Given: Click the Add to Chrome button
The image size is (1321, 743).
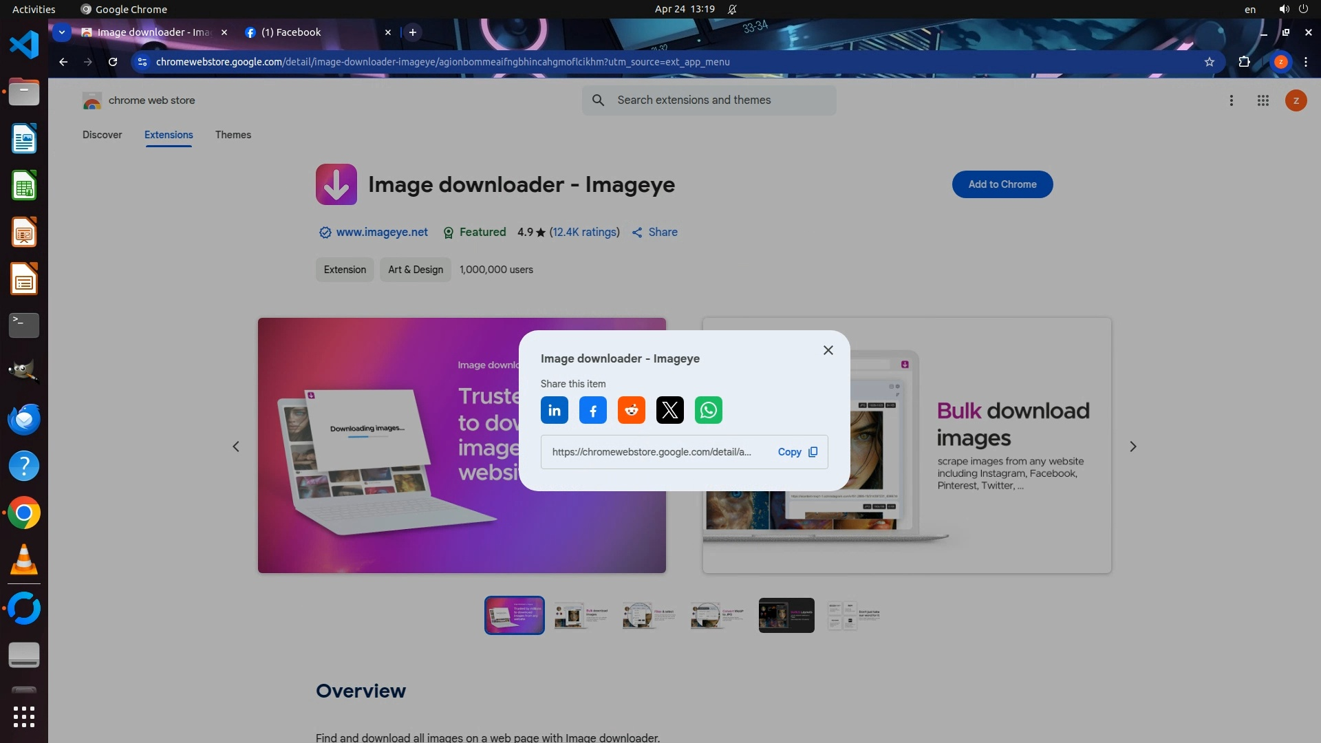Looking at the screenshot, I should point(1002,184).
